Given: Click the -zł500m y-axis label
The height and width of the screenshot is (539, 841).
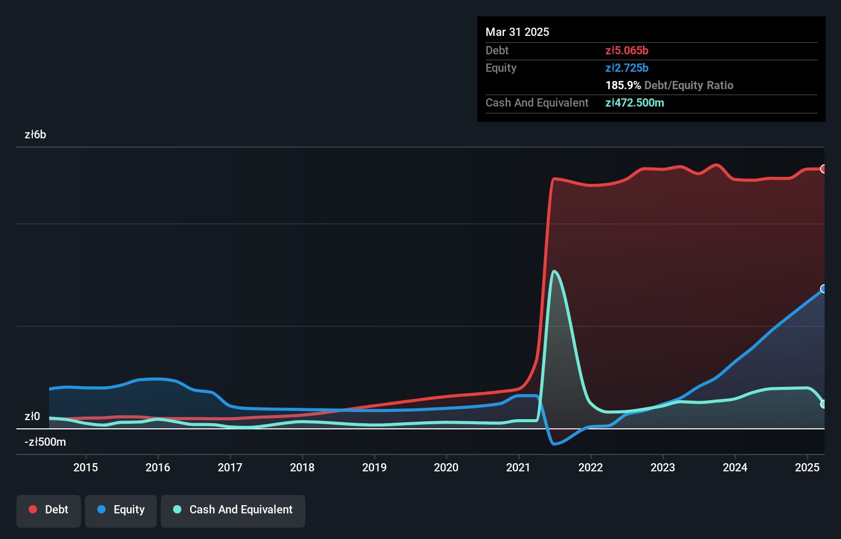Looking at the screenshot, I should [x=45, y=442].
